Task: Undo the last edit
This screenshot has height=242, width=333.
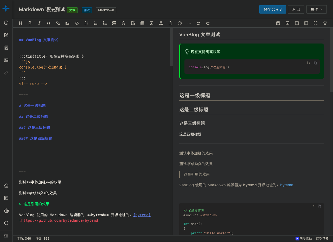Action: [x=198, y=23]
